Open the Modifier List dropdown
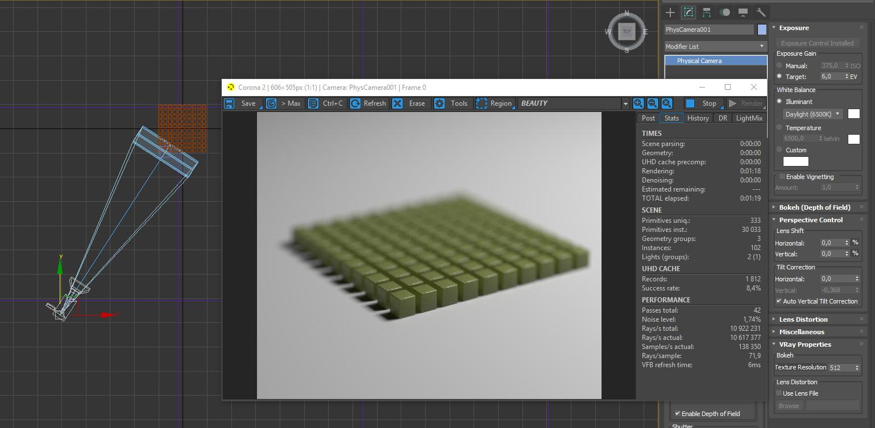Image resolution: width=875 pixels, height=428 pixels. 716,47
